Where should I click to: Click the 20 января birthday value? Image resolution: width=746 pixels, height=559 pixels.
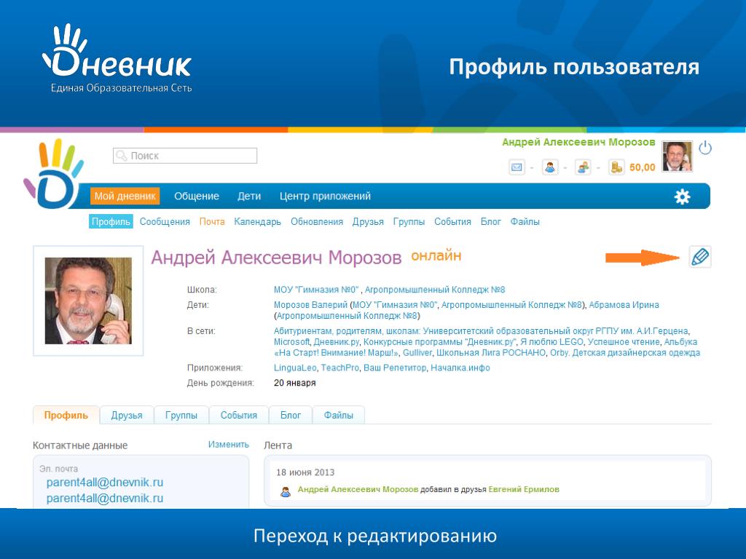(294, 383)
